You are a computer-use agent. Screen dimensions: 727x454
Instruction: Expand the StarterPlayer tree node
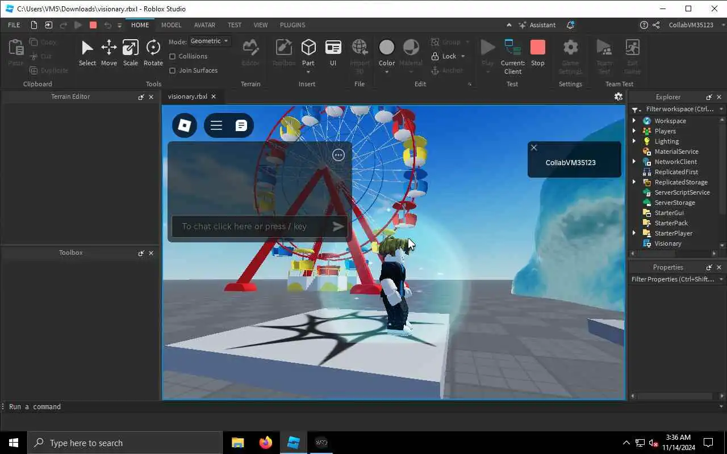click(634, 233)
